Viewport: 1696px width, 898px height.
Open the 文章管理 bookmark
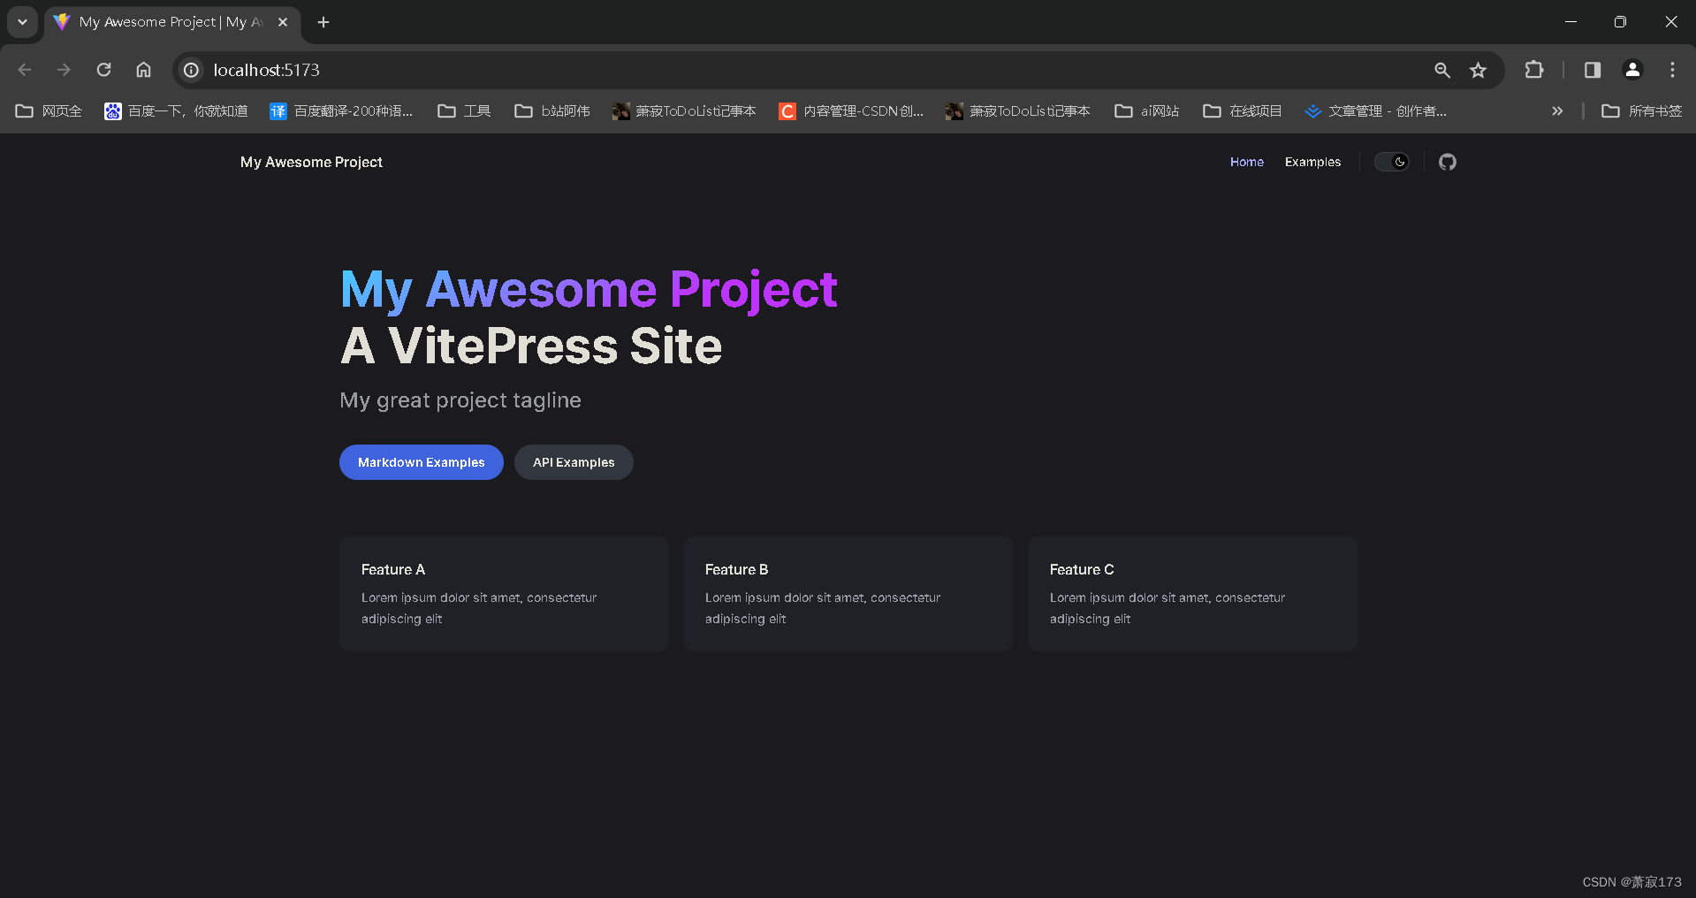coord(1375,110)
